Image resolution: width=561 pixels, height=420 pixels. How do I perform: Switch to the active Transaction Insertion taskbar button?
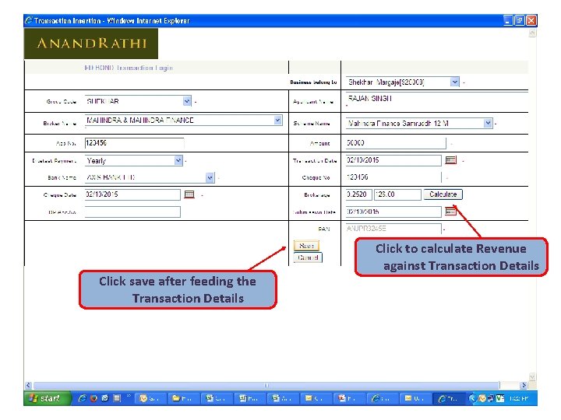449,398
